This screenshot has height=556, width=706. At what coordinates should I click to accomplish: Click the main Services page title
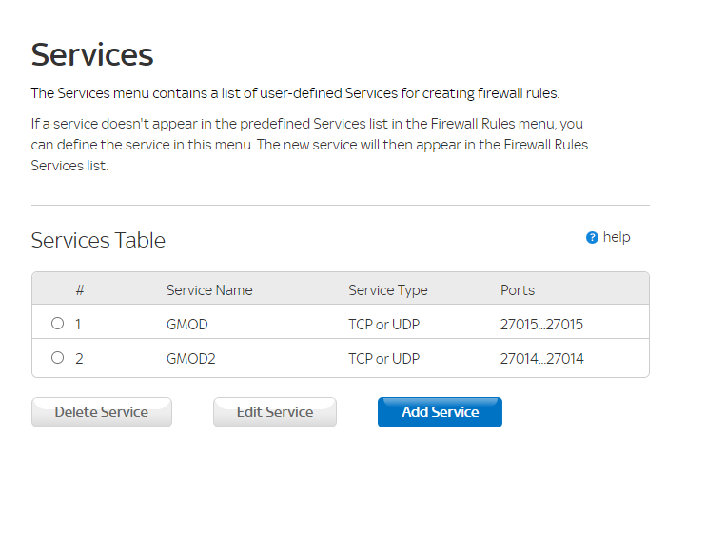92,54
